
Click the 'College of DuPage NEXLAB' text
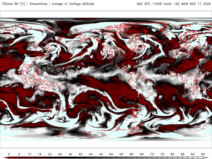pyautogui.click(x=73, y=4)
